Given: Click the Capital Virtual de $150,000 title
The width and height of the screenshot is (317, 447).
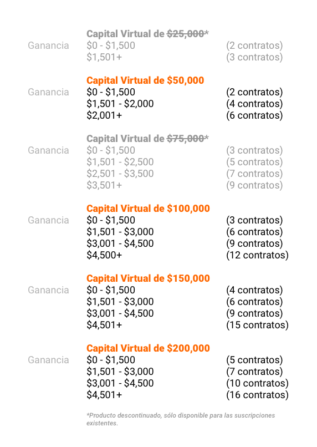Looking at the screenshot, I should (x=148, y=278).
